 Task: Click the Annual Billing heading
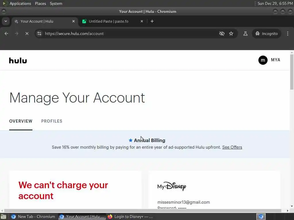(x=150, y=140)
